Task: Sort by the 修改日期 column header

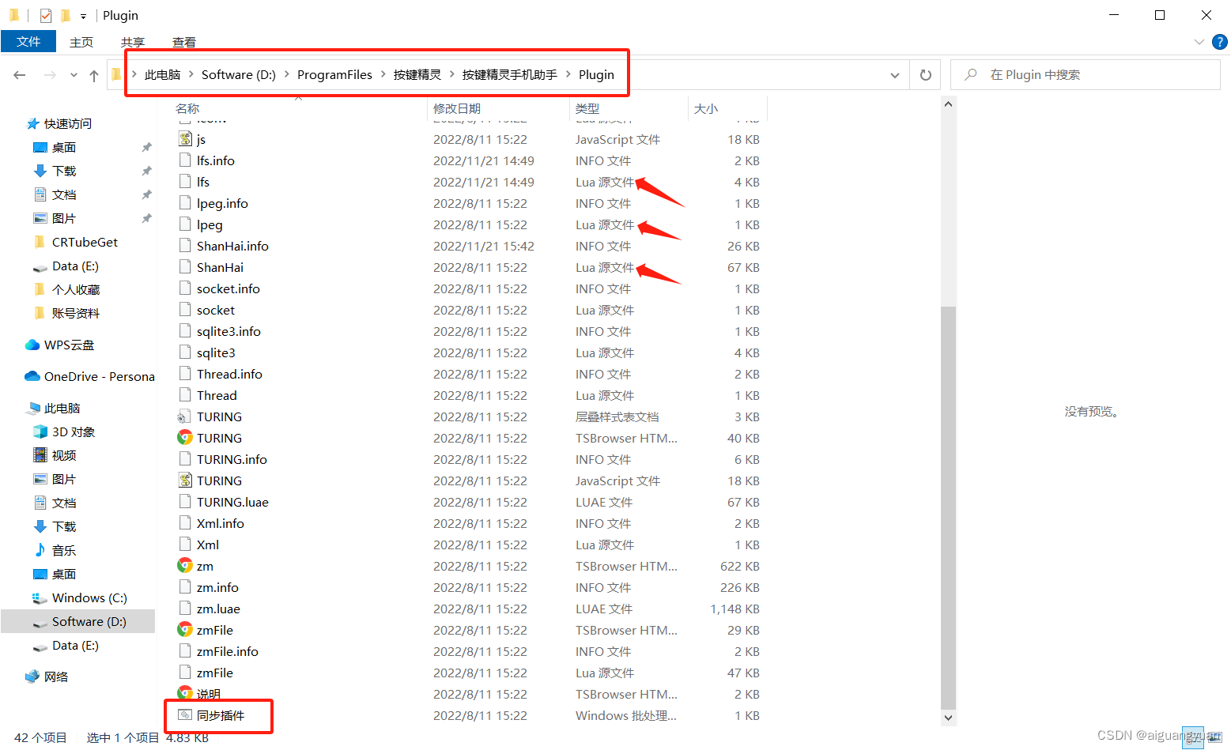Action: [x=457, y=108]
